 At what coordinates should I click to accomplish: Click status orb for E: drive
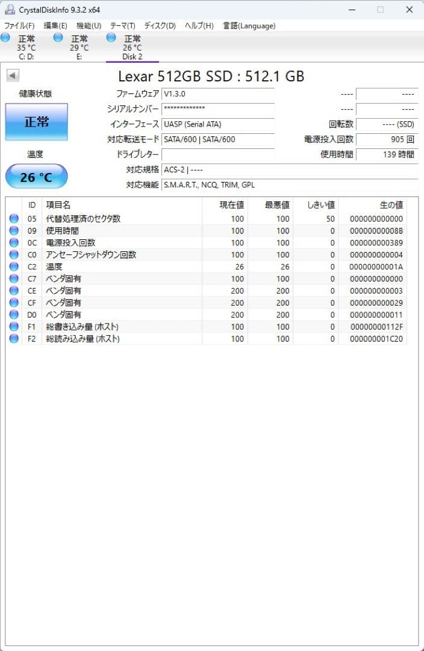click(x=58, y=37)
